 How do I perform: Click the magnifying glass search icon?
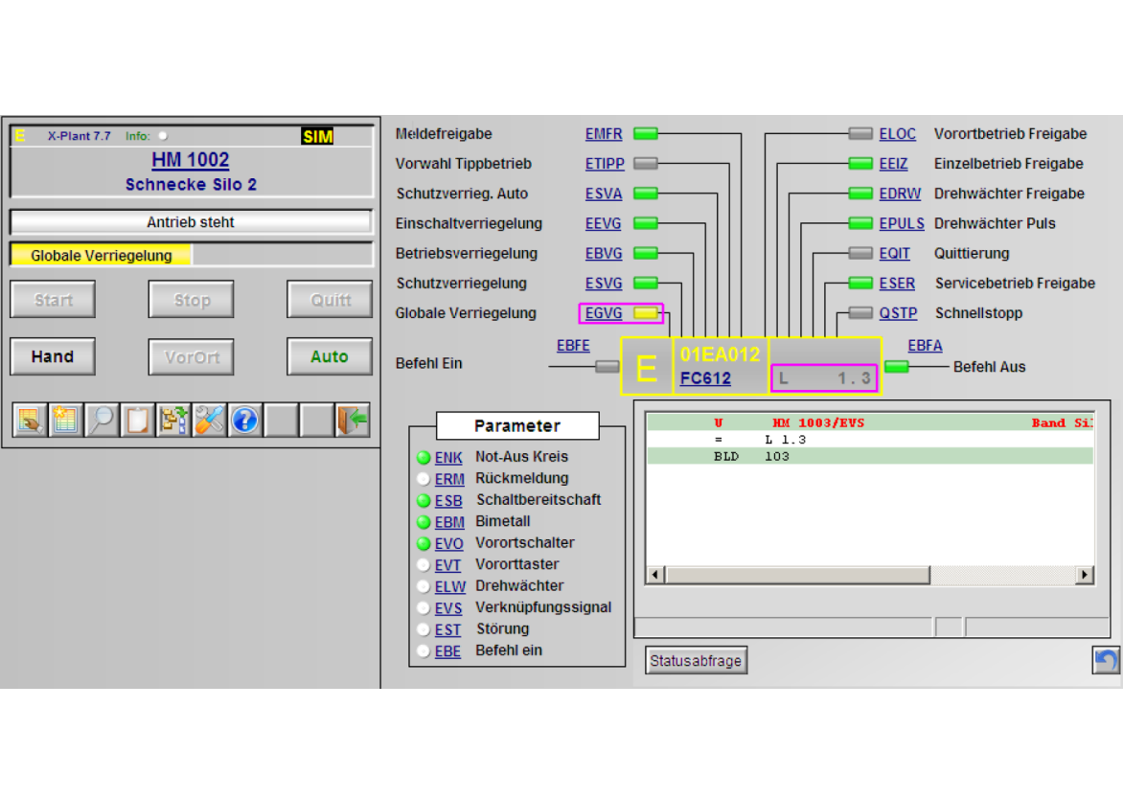[x=102, y=420]
